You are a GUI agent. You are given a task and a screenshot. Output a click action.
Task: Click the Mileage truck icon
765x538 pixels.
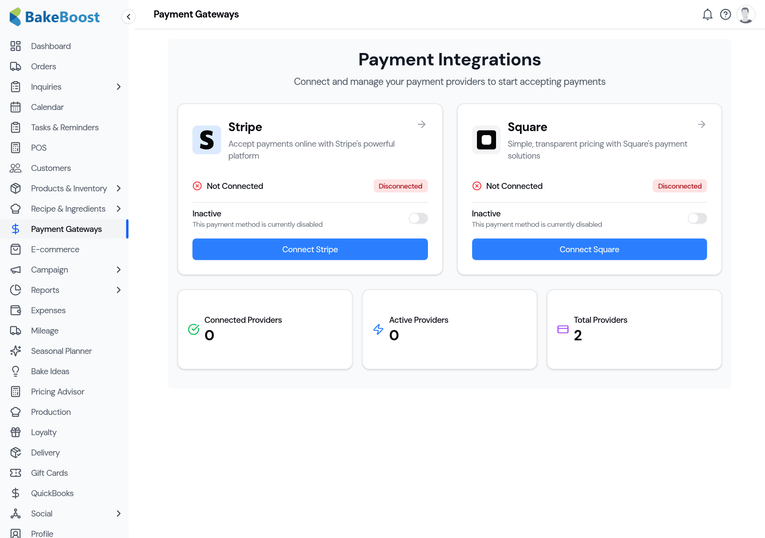16,331
